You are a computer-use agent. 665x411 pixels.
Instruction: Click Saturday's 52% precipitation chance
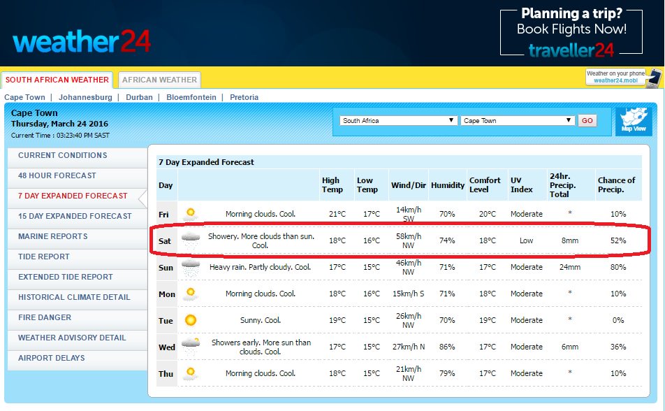coord(618,240)
